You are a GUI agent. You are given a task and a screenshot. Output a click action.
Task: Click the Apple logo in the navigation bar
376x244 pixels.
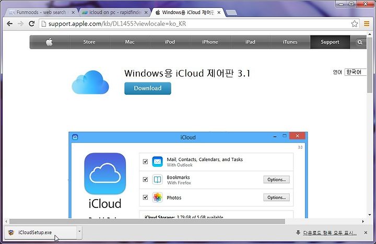pos(50,42)
